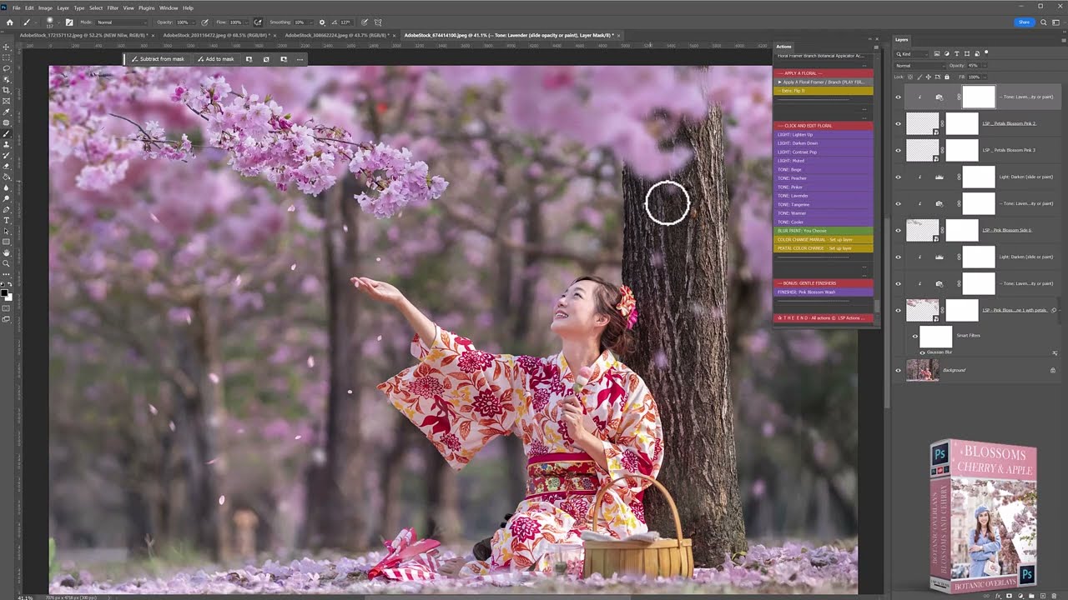1068x600 pixels.
Task: Open layer blend mode Normal dropdown
Action: [919, 65]
